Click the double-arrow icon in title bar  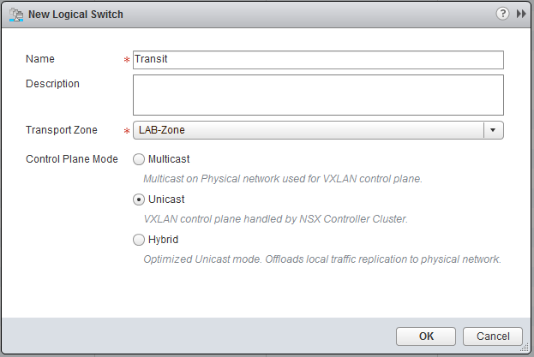pyautogui.click(x=520, y=14)
